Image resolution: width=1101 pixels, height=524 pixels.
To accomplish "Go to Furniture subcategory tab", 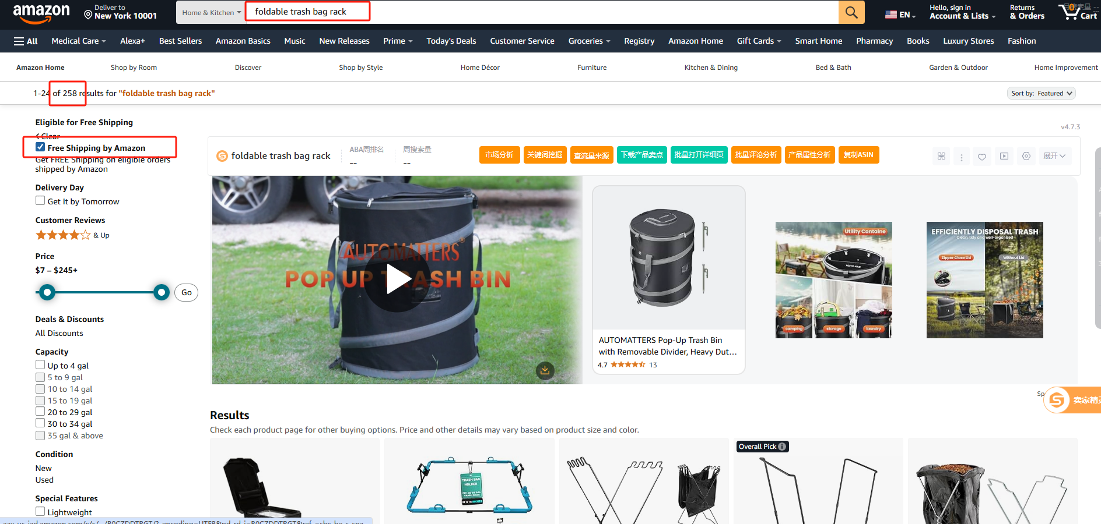I will [x=592, y=68].
